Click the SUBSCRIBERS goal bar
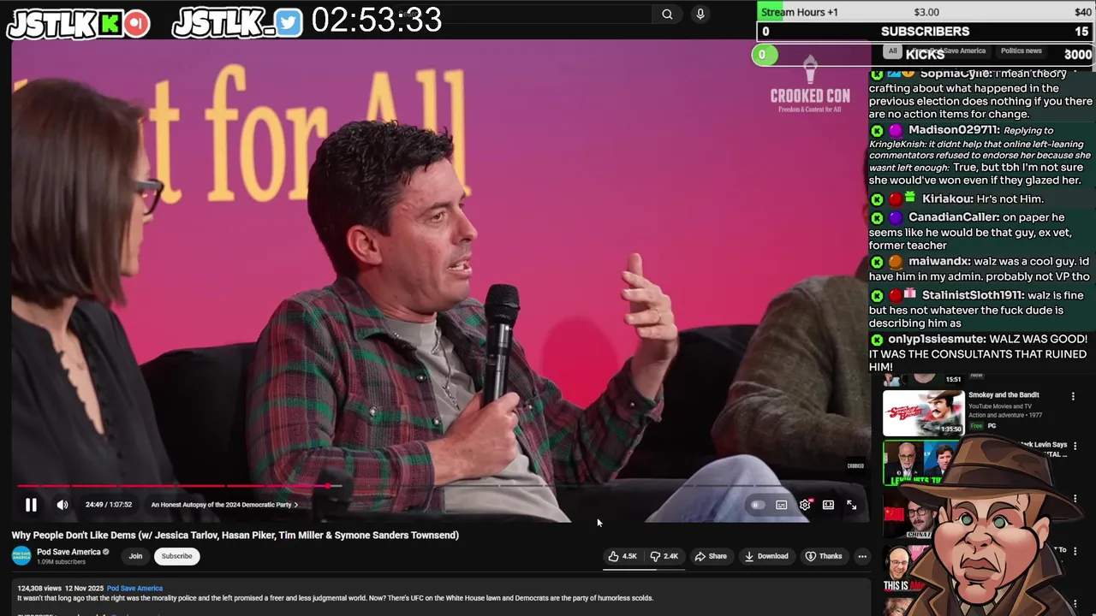Viewport: 1096px width, 616px height. 925,32
